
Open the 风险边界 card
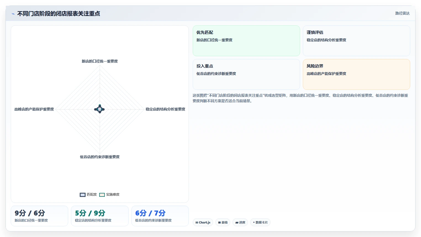[356, 74]
